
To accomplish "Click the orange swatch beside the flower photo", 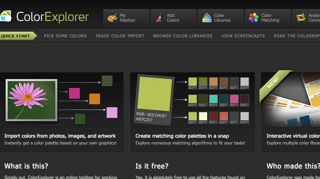I will [x=94, y=99].
